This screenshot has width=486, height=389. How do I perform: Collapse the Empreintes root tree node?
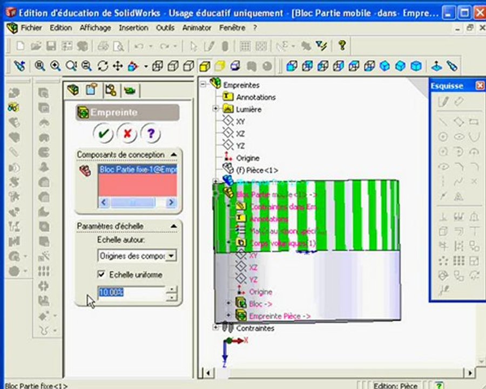pos(204,84)
